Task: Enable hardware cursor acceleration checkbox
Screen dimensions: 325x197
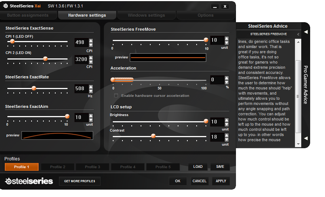Action: tap(116, 96)
